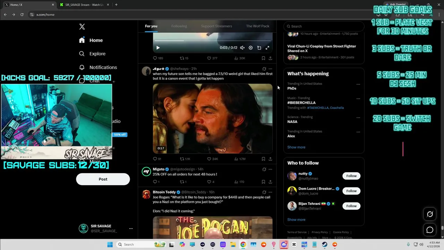The height and width of the screenshot is (250, 444).
Task: Toggle picture-in-picture on the top video
Action: point(259,48)
